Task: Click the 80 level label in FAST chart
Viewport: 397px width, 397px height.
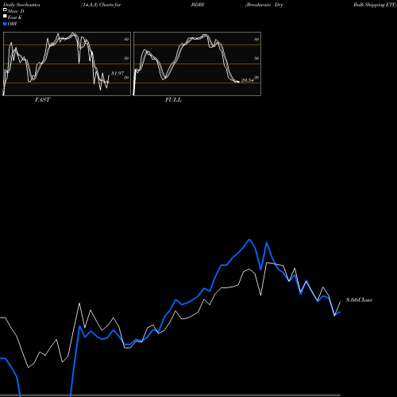Action: pos(126,39)
